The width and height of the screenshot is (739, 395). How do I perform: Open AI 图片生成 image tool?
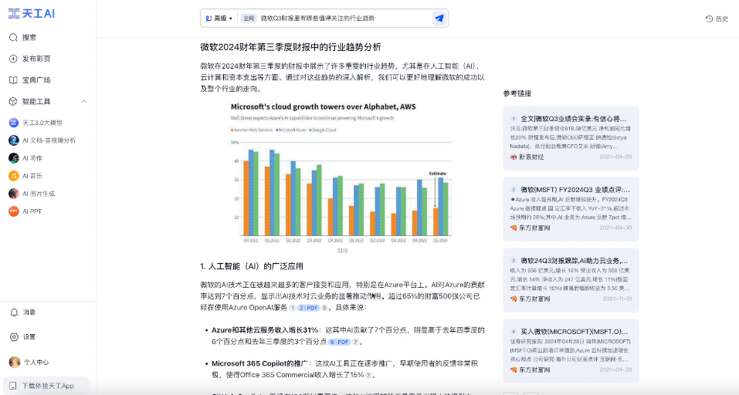click(14, 194)
